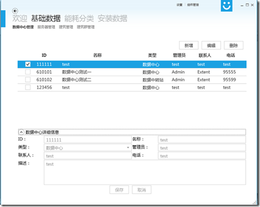260x207 pixels.
Task: Uncheck the checkbox for row 111111
Action: coord(28,64)
